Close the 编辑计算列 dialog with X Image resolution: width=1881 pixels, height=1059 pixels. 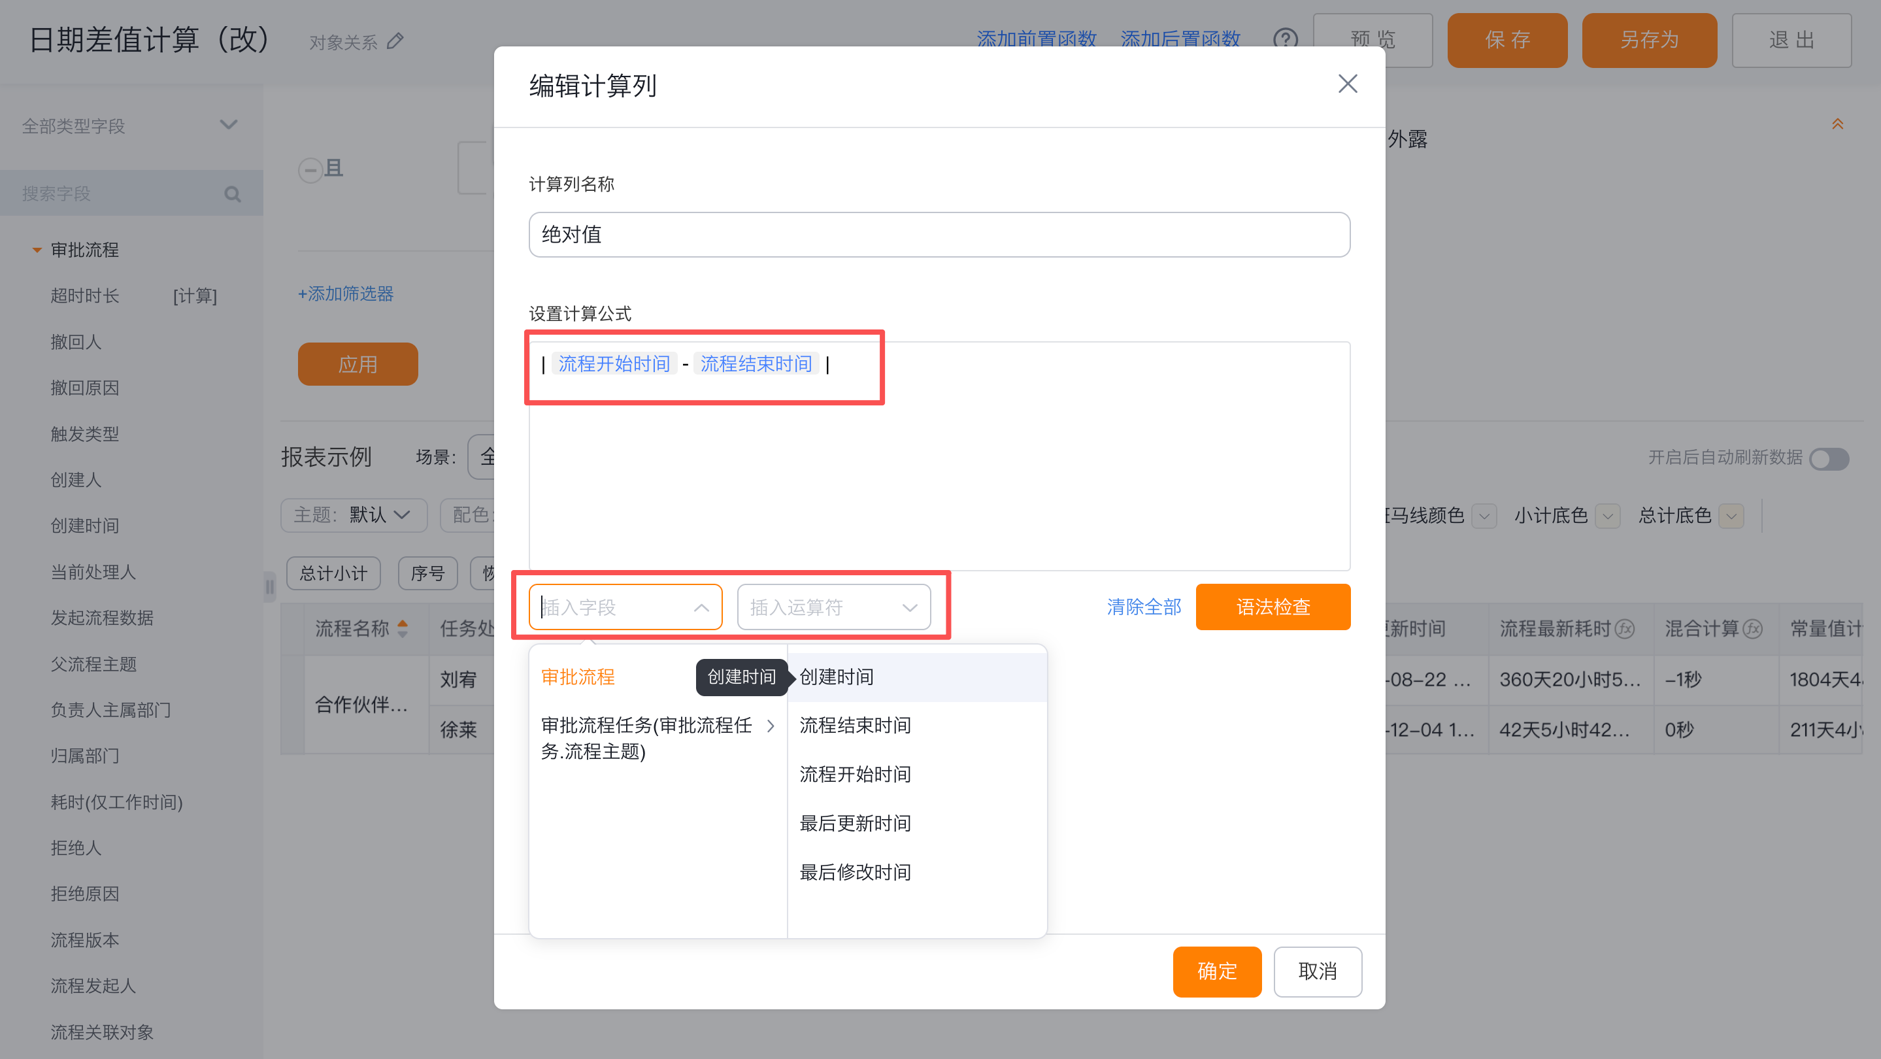pyautogui.click(x=1347, y=84)
